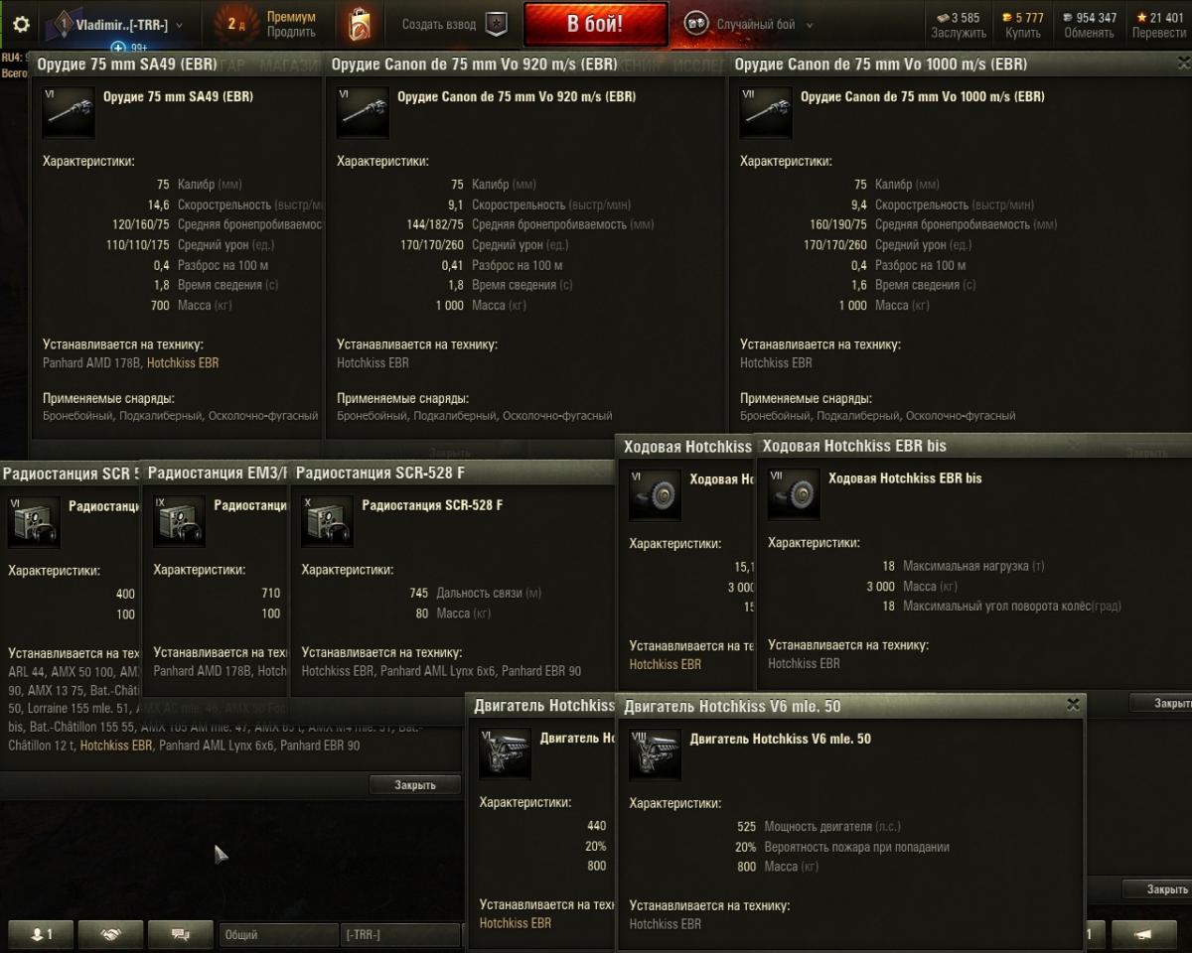This screenshot has width=1192, height=953.
Task: Click the Hotchkiss V6 mle. 50 engine icon
Action: pyautogui.click(x=656, y=754)
